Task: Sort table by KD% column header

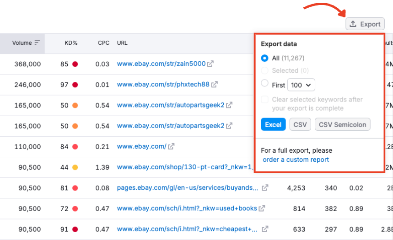Action: click(71, 43)
